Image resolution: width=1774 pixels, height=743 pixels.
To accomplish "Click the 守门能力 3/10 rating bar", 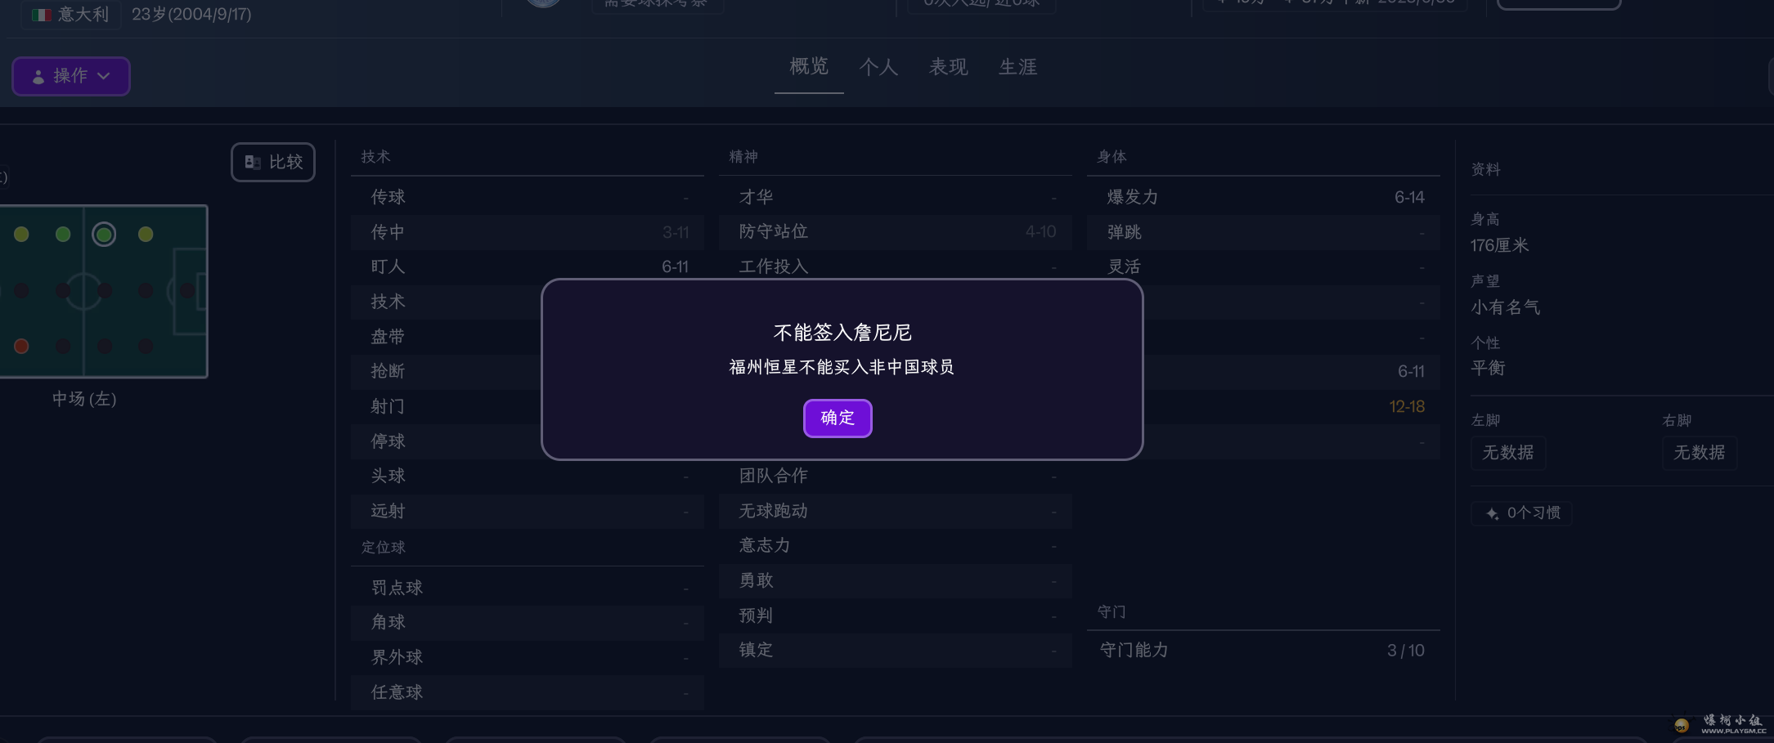I will [1262, 650].
